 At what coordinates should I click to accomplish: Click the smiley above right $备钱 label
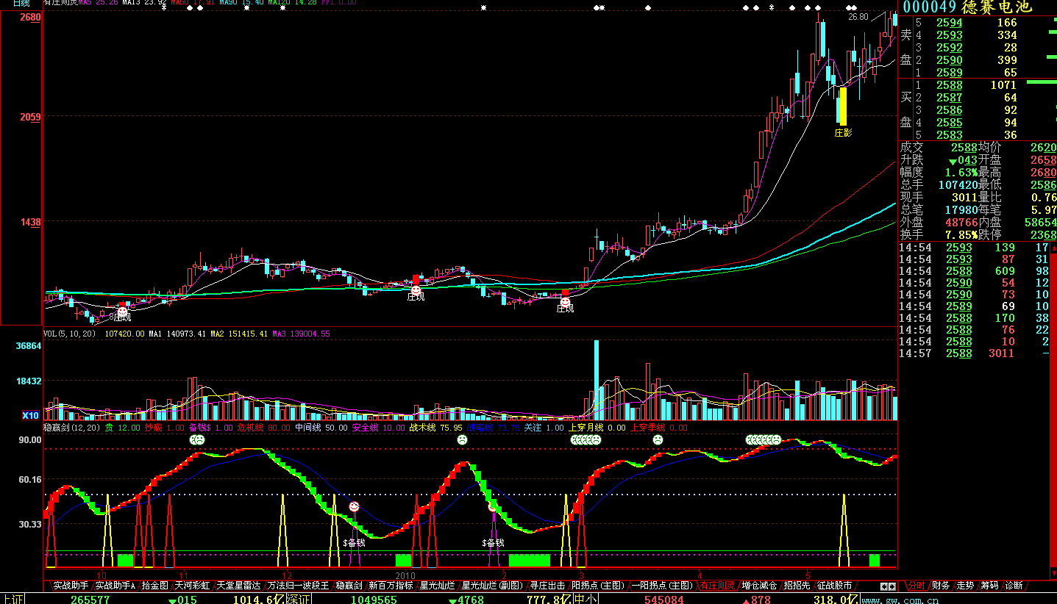tap(492, 507)
